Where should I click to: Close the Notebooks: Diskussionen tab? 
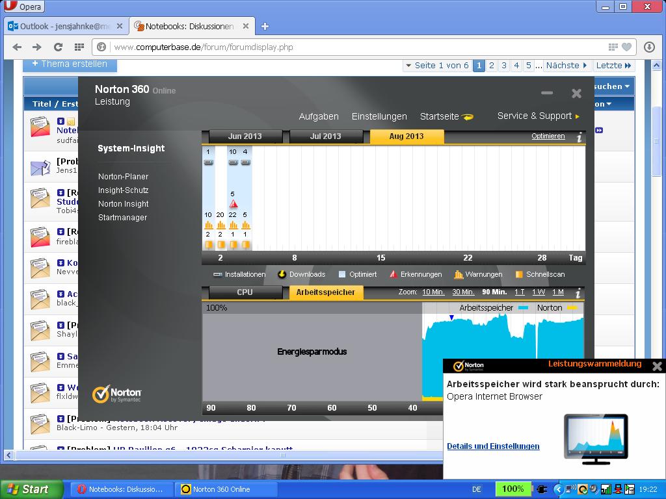click(245, 26)
